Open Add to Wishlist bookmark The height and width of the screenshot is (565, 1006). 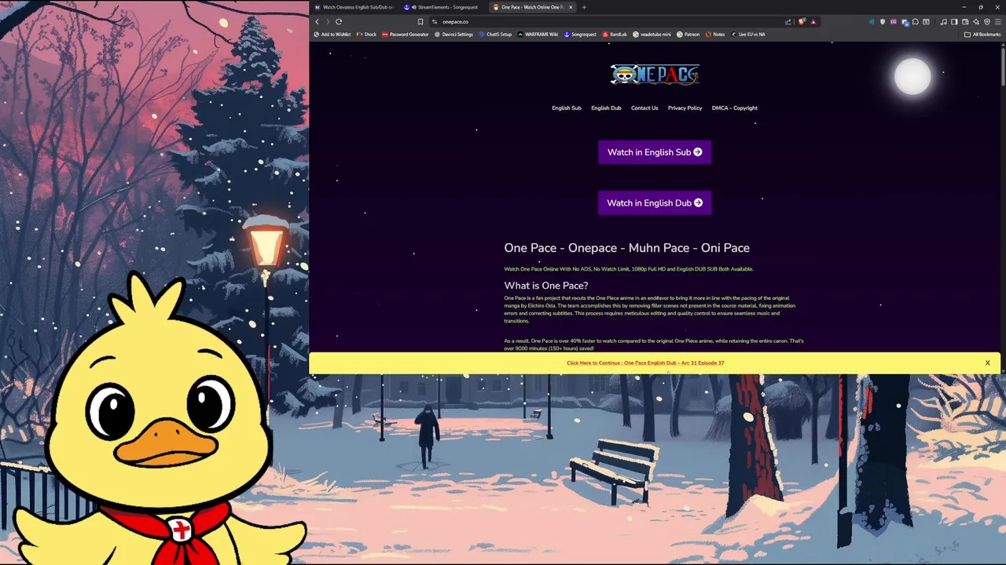(x=332, y=35)
